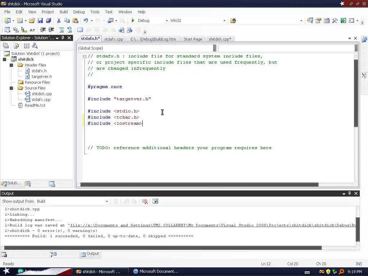The image size is (368, 276).
Task: Click the Copy icon in the toolbar
Action: [x=67, y=20]
